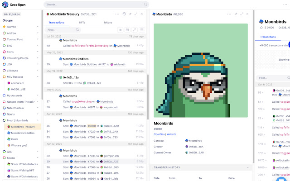The image size is (290, 181).
Task: Open the OpenSea link
Action: tap(159, 134)
